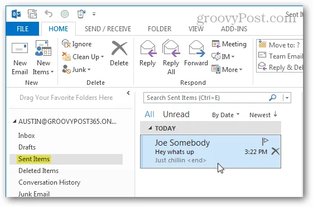Image resolution: width=313 pixels, height=207 pixels.
Task: Open Customize Quick Access Toolbar arrow
Action: 94,14
